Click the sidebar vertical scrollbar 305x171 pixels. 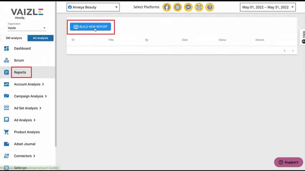(x=56, y=74)
